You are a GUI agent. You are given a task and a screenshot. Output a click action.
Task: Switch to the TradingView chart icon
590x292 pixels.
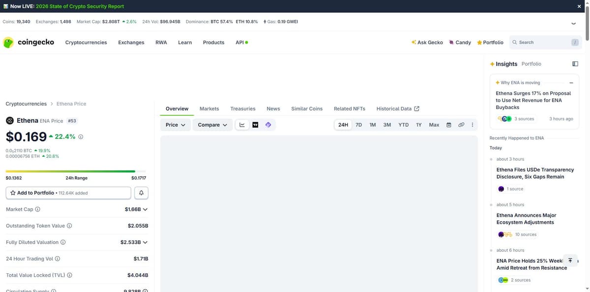coord(255,125)
